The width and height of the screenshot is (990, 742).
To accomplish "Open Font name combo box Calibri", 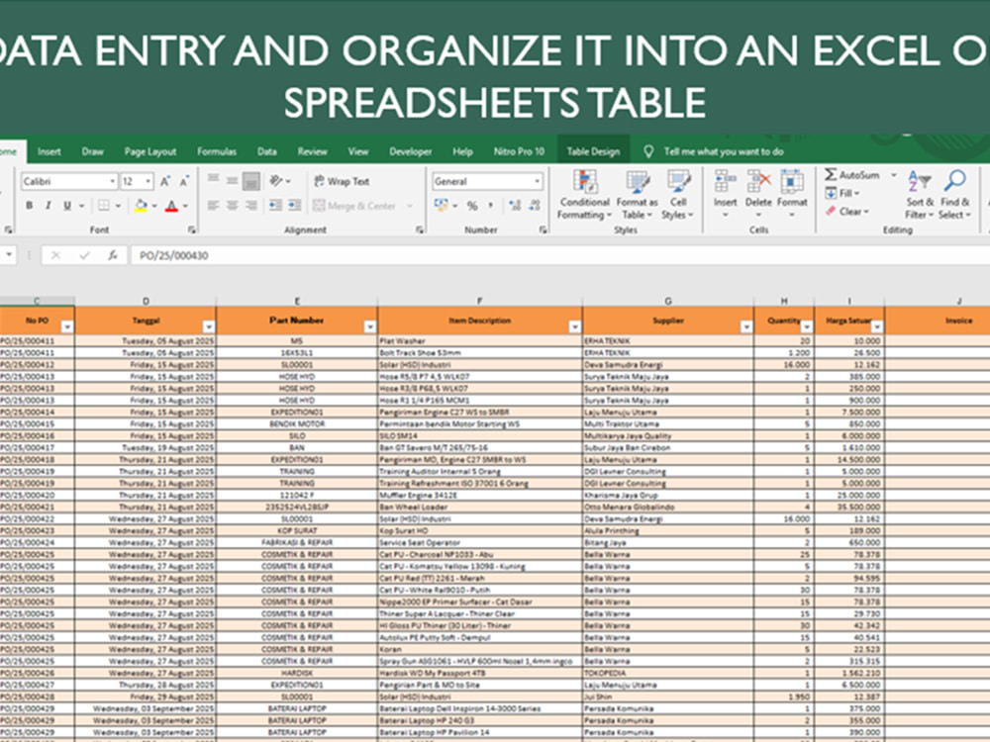I will coord(69,182).
